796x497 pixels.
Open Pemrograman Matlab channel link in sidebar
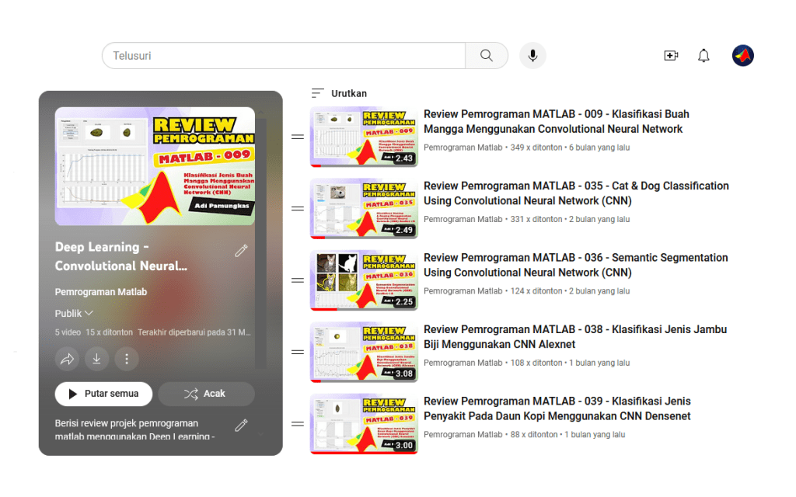tap(101, 292)
